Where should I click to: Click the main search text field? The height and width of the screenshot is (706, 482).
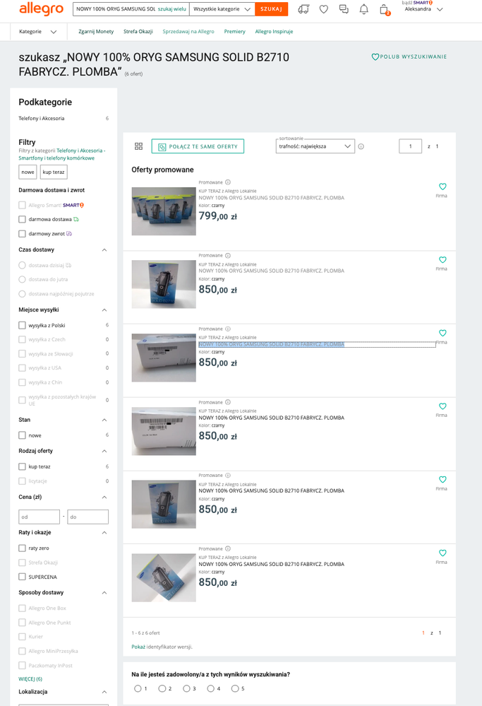[x=115, y=9]
